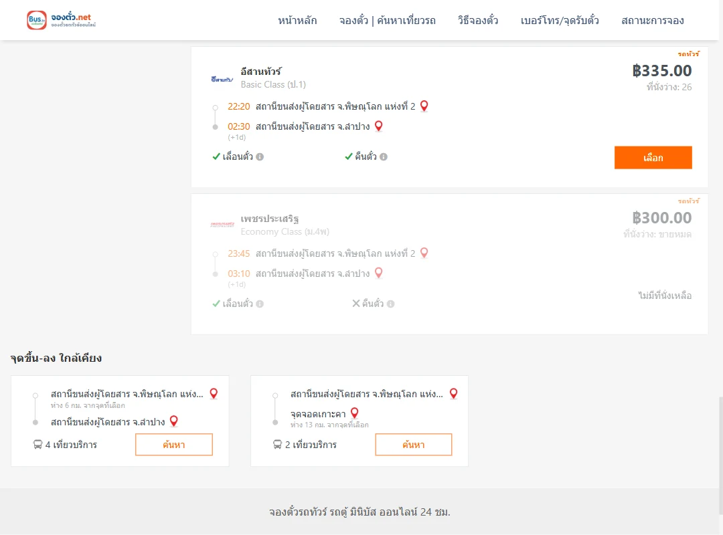This screenshot has width=723, height=535.
Task: Open เบอร์โทร/จุดรับตั๋ว navigation item
Action: point(560,20)
